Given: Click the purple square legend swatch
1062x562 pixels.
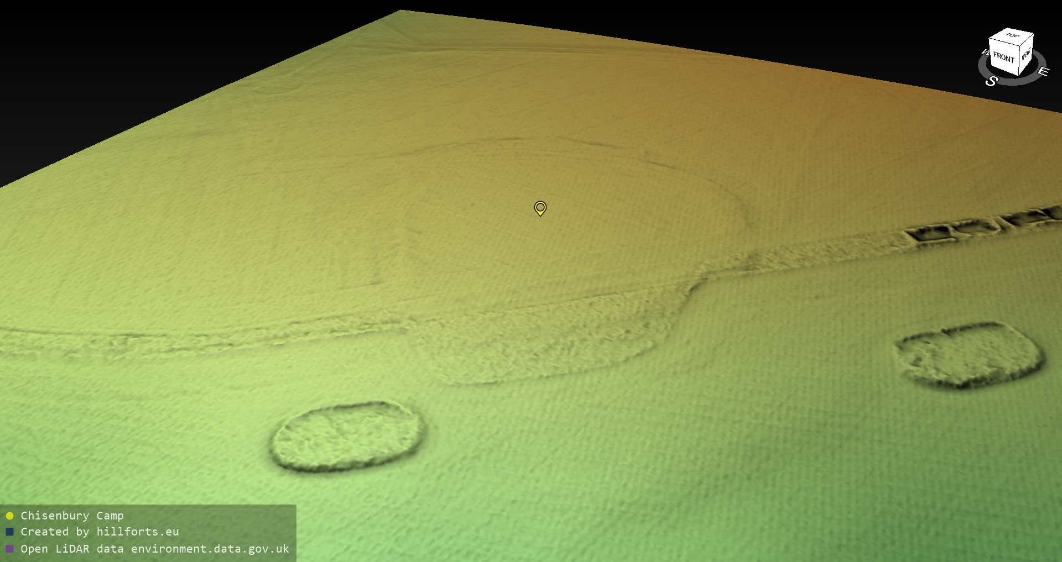Looking at the screenshot, I should tap(9, 549).
